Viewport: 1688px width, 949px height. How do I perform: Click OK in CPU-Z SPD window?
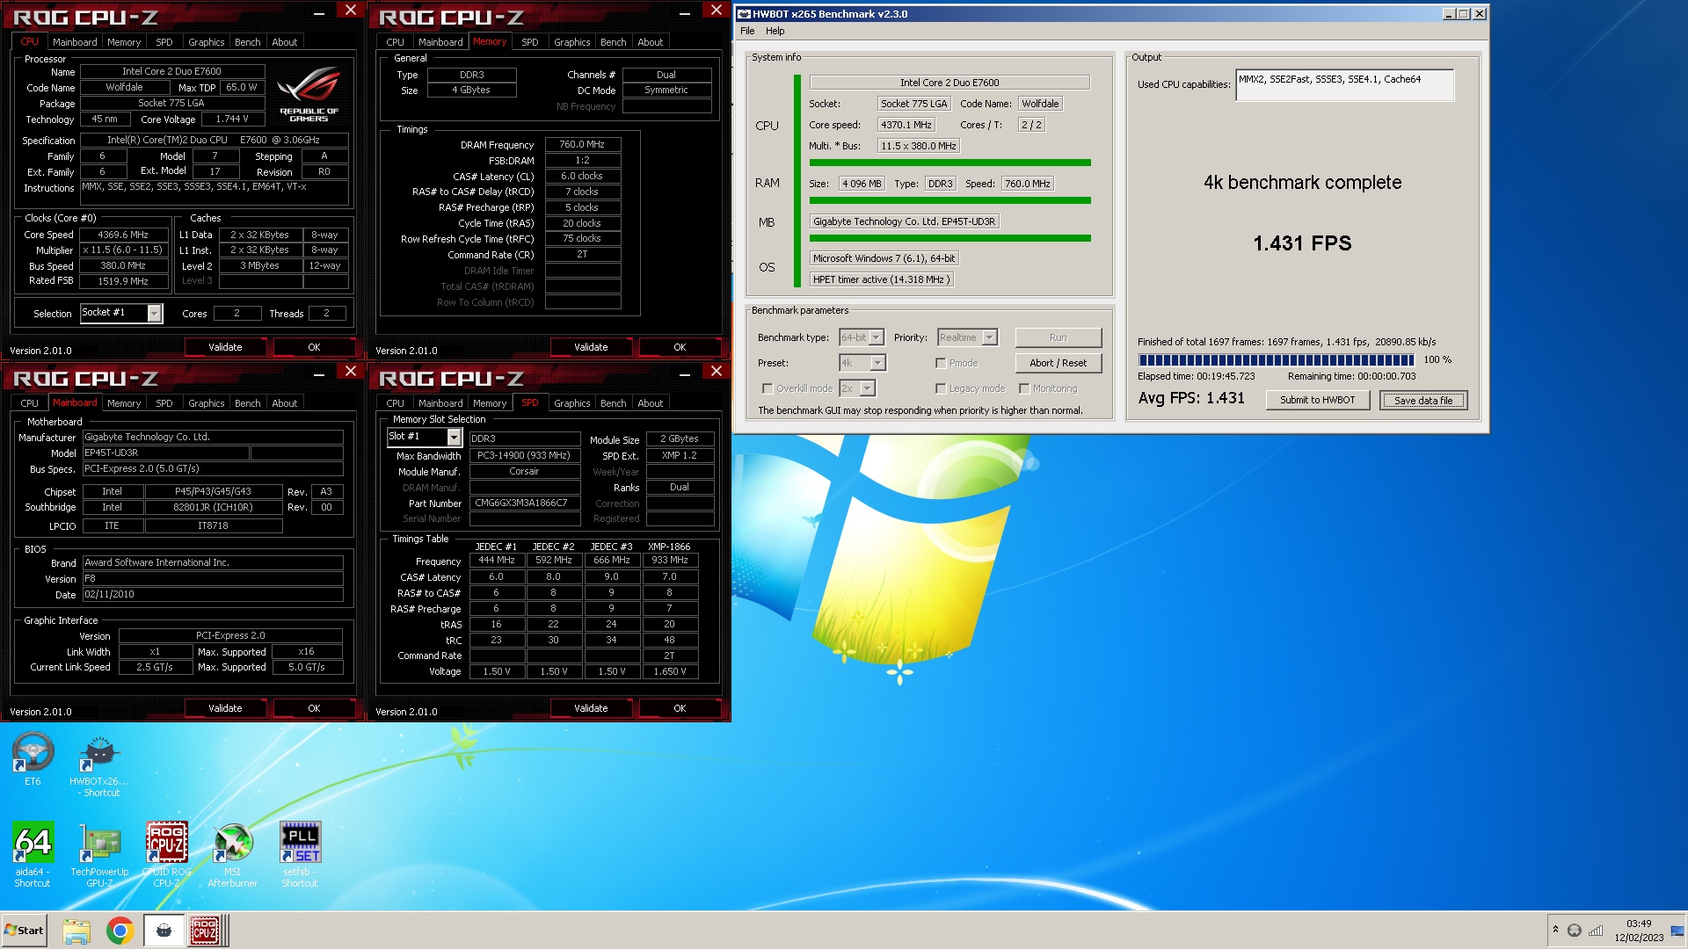[680, 708]
